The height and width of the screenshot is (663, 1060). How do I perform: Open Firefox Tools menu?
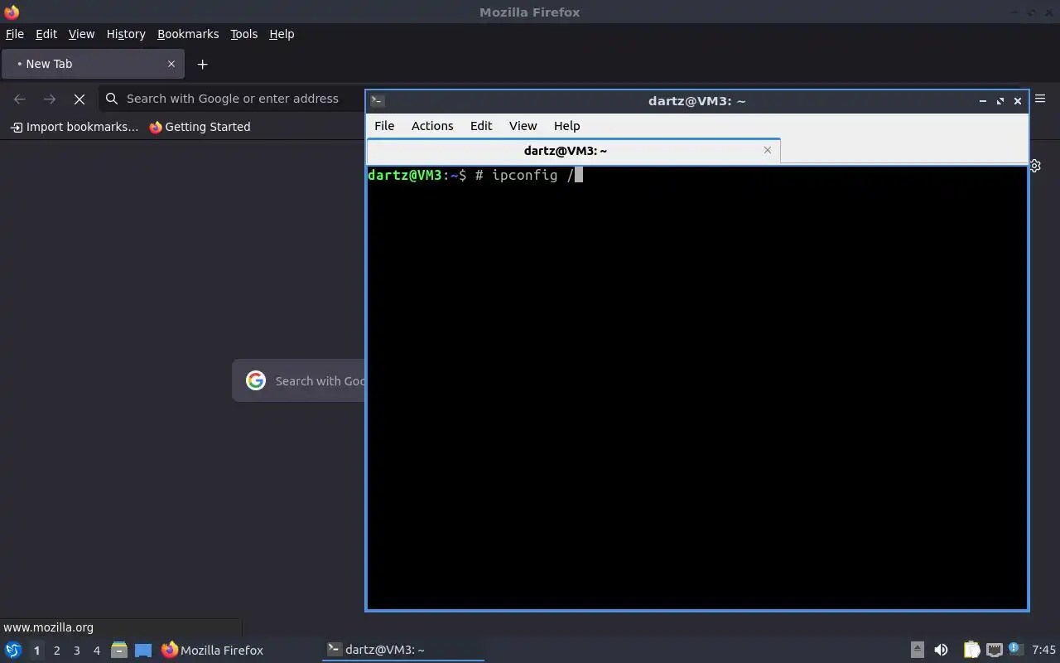click(243, 34)
